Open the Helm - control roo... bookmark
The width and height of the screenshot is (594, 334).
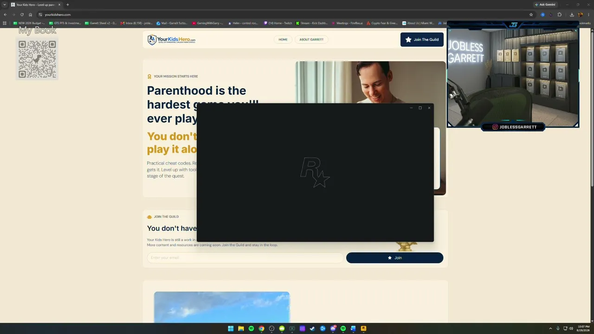point(244,23)
